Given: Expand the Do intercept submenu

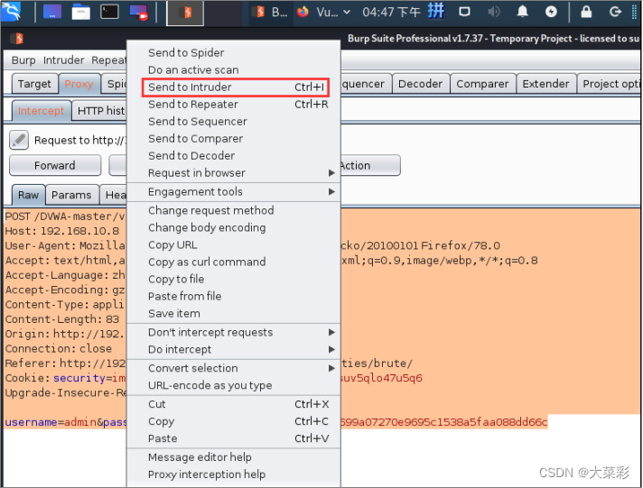Looking at the screenshot, I should coord(234,349).
